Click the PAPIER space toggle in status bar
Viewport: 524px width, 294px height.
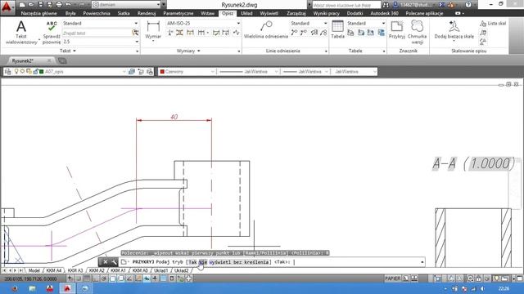392,278
